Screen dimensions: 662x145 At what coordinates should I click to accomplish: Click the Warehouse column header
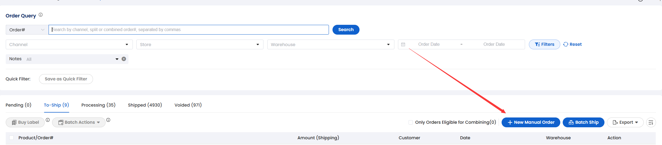coord(558,138)
